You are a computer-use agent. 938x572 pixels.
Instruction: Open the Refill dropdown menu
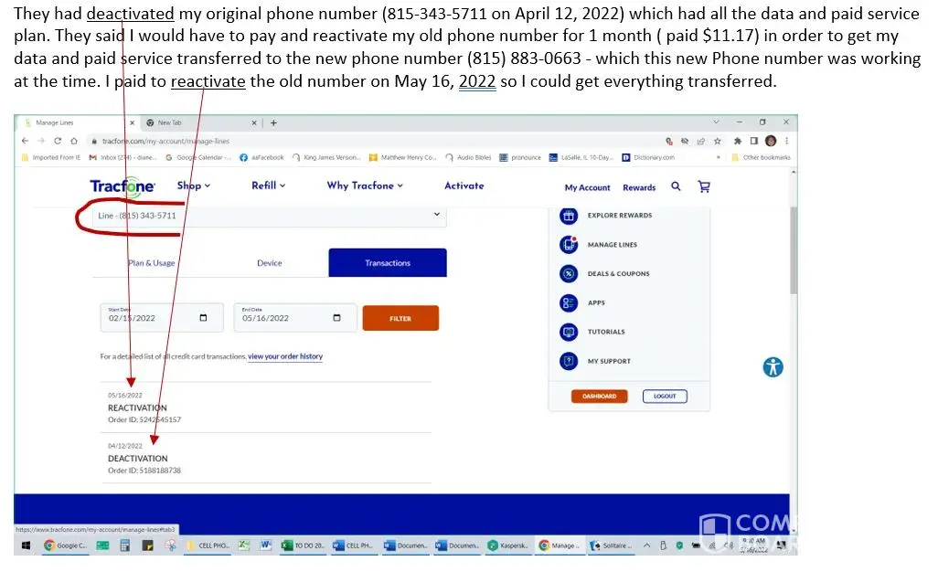(x=268, y=185)
